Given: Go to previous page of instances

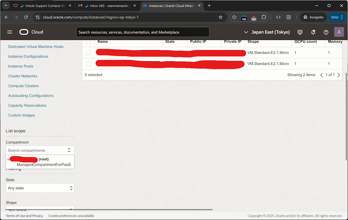Looking at the screenshot, I should click(321, 75).
